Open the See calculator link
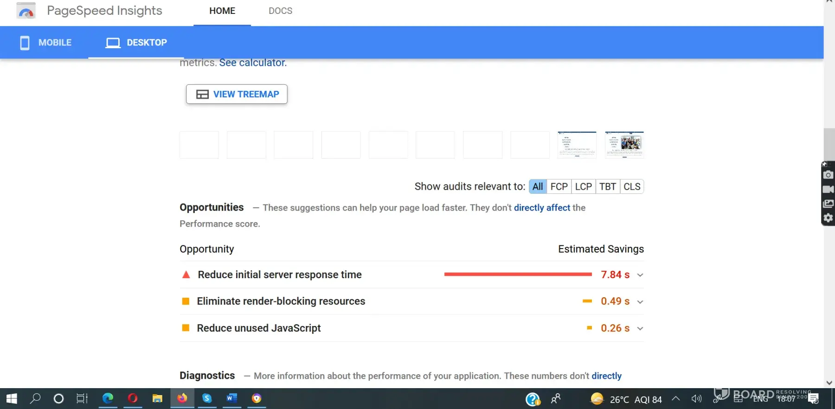This screenshot has width=835, height=409. pos(253,63)
